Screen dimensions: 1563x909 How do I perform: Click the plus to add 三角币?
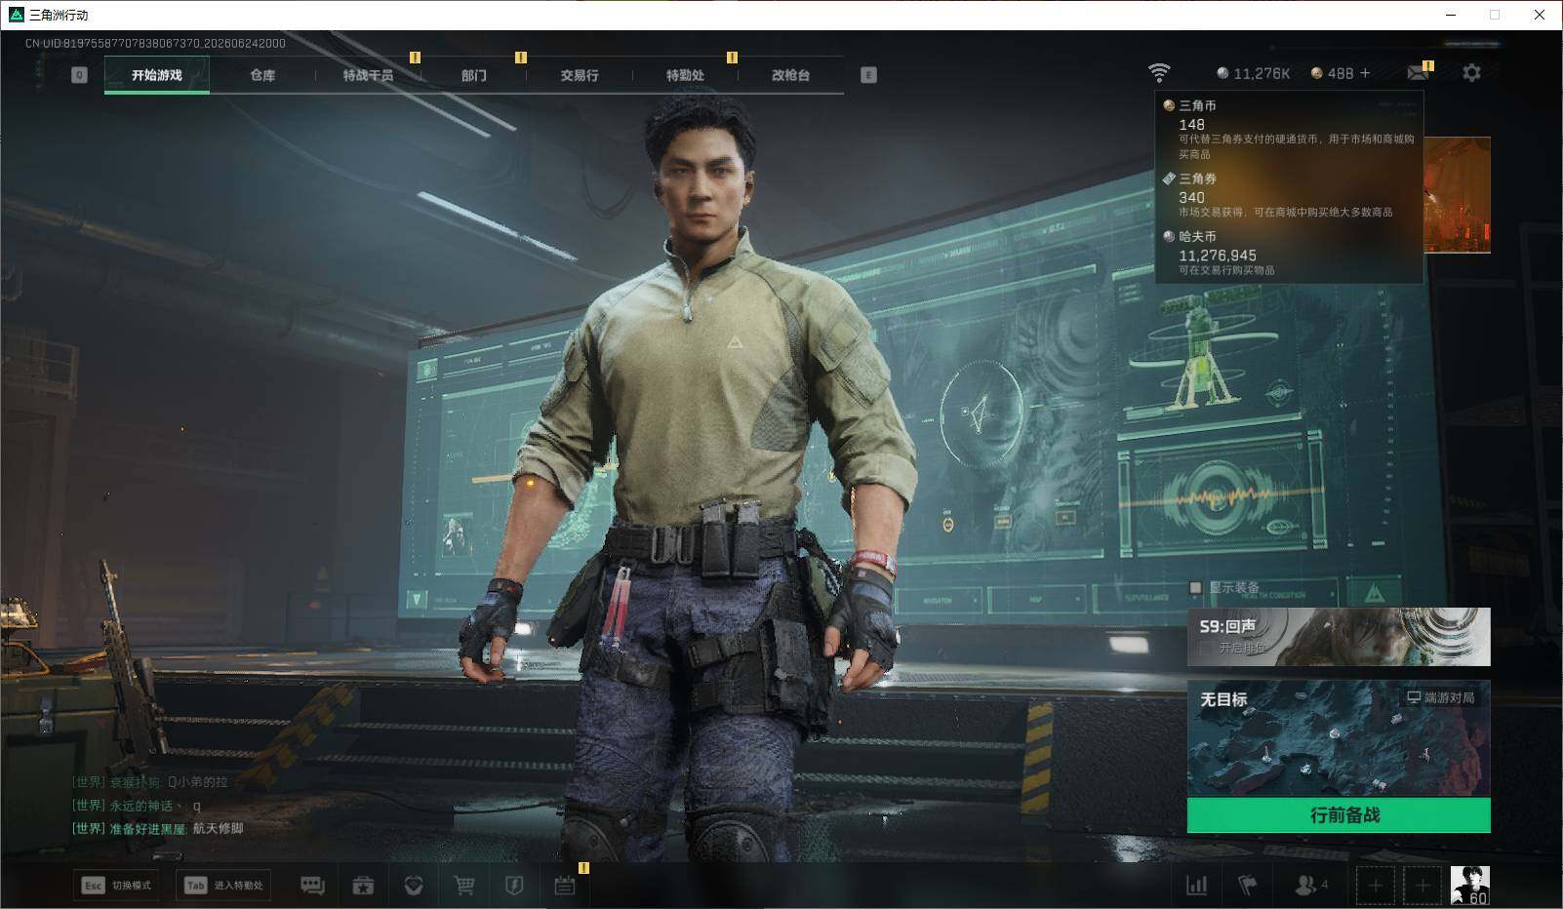coord(1365,73)
